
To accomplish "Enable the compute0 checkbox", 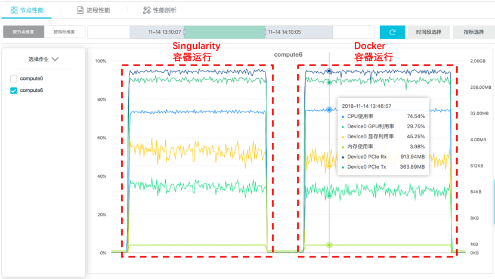I will (x=14, y=79).
